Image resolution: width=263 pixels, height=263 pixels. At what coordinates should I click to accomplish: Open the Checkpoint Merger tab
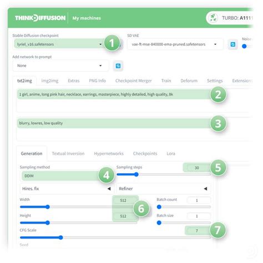click(133, 81)
